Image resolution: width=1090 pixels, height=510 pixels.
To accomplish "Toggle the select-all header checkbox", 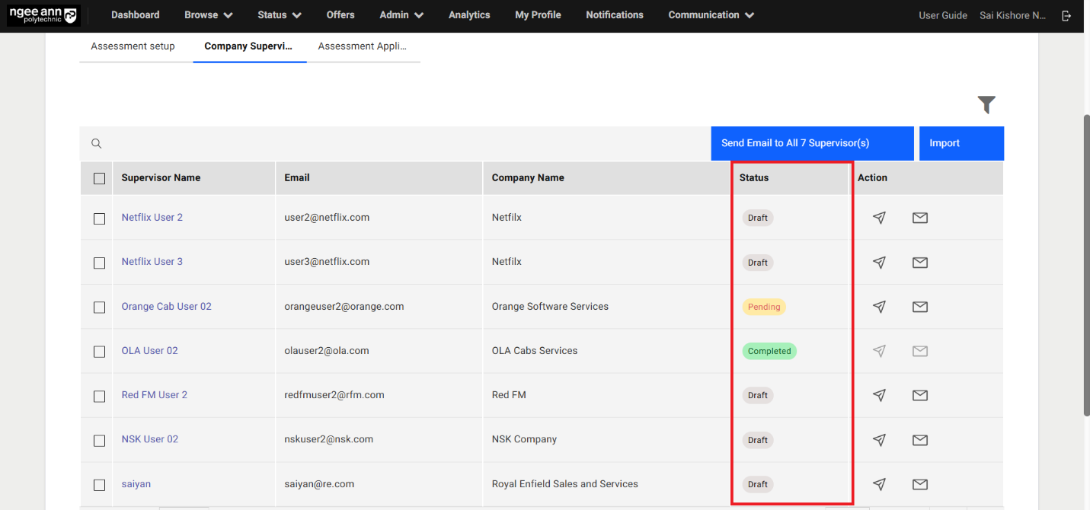I will (x=99, y=178).
